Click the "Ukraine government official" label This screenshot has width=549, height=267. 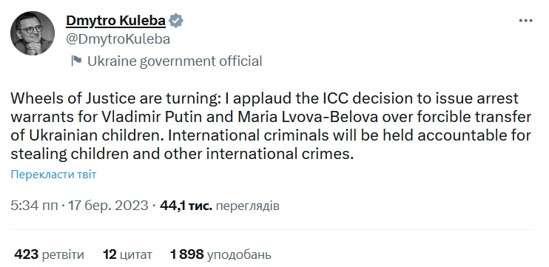[x=175, y=61]
